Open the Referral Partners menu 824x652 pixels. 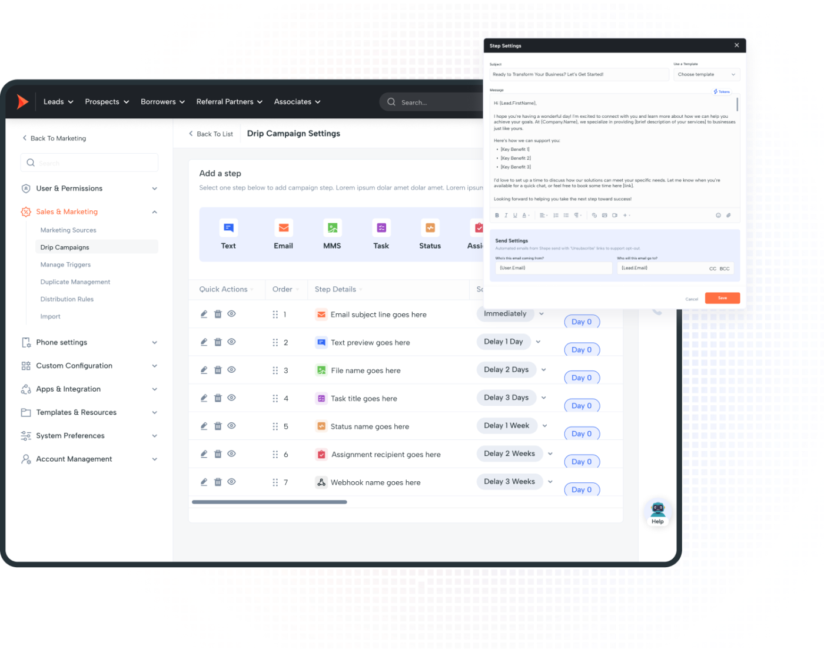[230, 102]
